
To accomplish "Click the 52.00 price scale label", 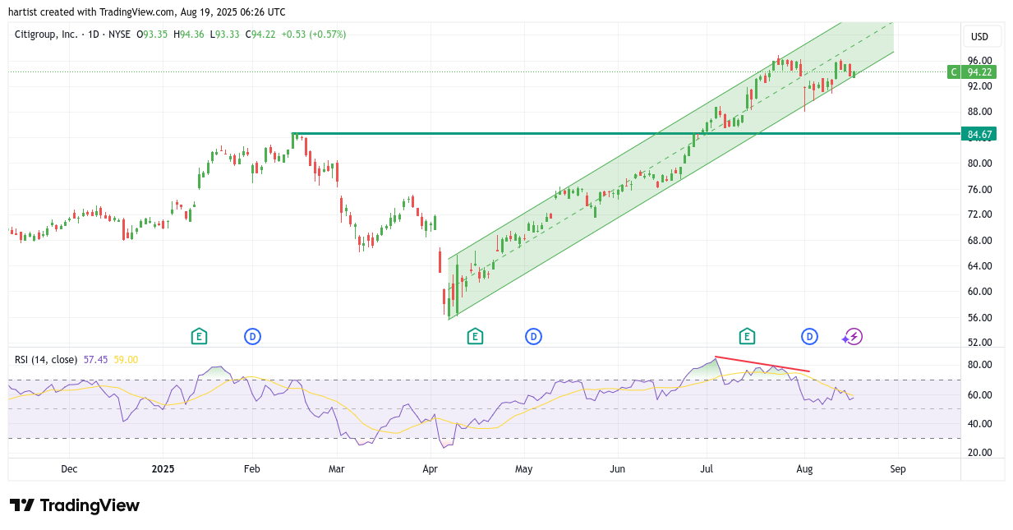I will tap(979, 343).
